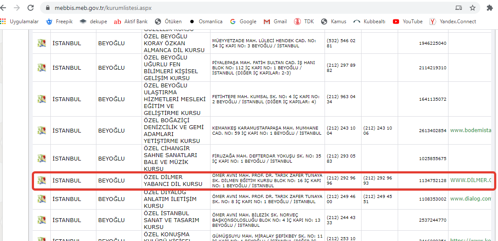
Task: Click phone number (212) 292 96 96
Action: click(341, 180)
